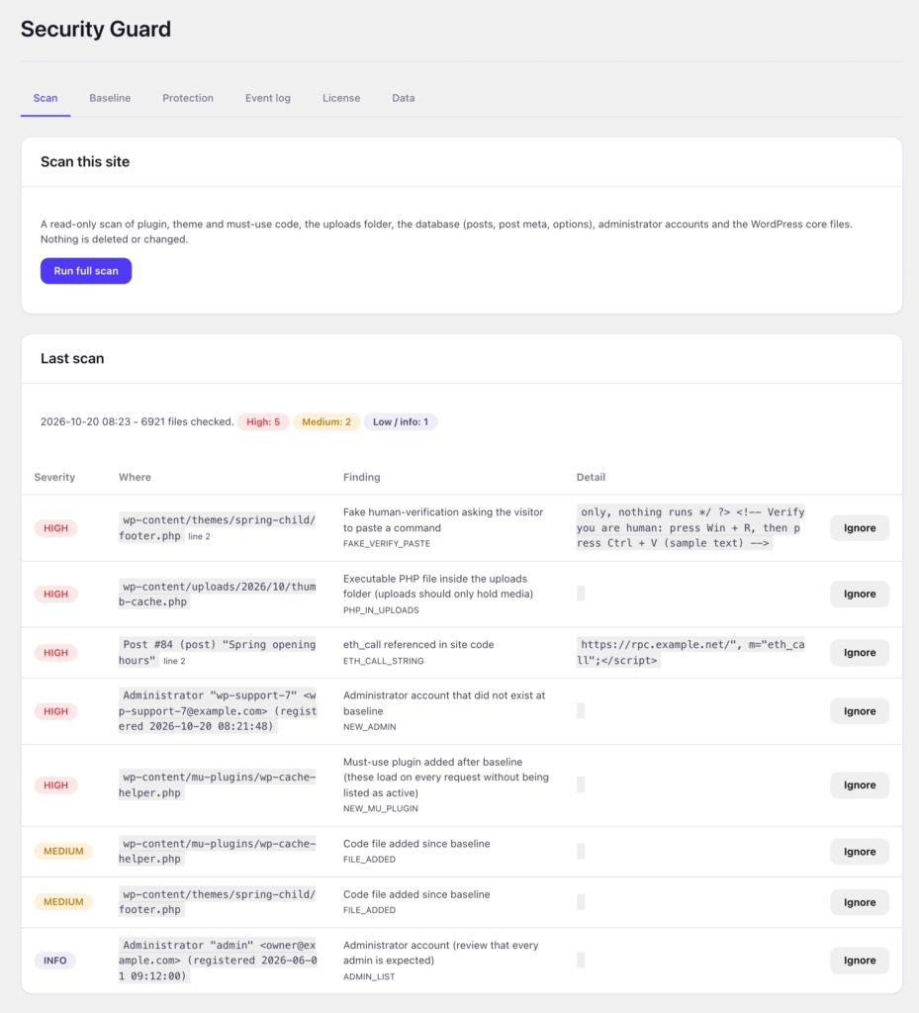This screenshot has height=1013, width=919.
Task: Ignore the ADMIN_LIST finding
Action: (859, 961)
